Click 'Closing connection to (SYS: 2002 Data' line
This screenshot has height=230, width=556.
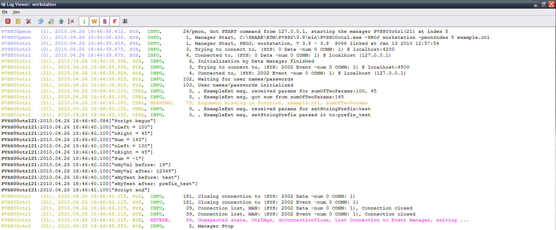[178, 196]
